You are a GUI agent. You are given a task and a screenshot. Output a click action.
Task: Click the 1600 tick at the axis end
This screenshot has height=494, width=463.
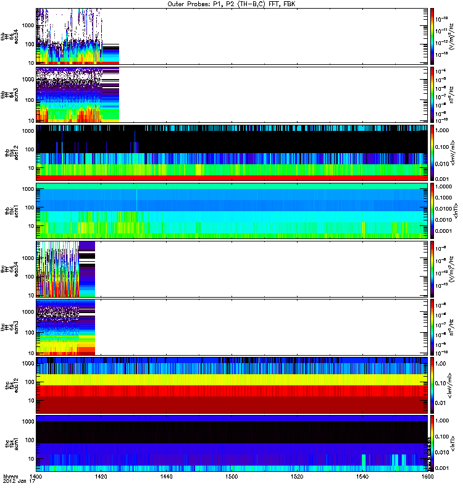coord(425,478)
